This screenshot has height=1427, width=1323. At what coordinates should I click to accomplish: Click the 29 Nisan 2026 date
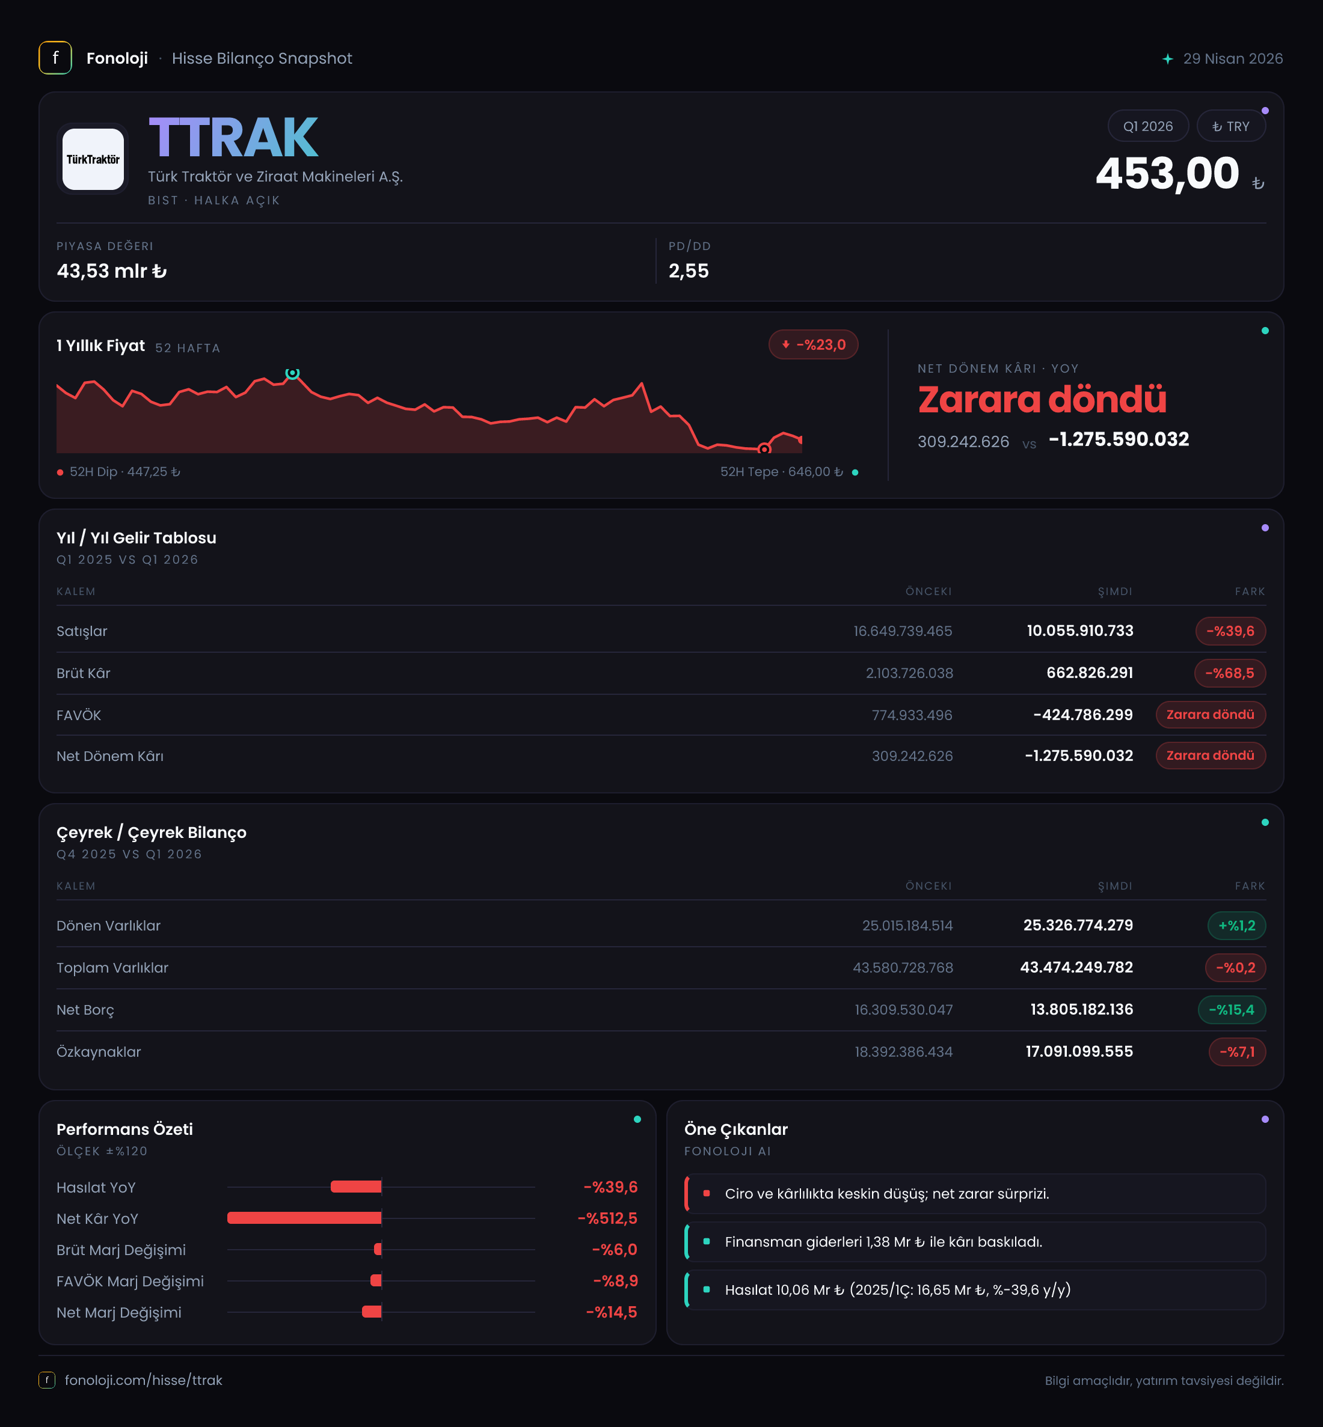pos(1233,59)
